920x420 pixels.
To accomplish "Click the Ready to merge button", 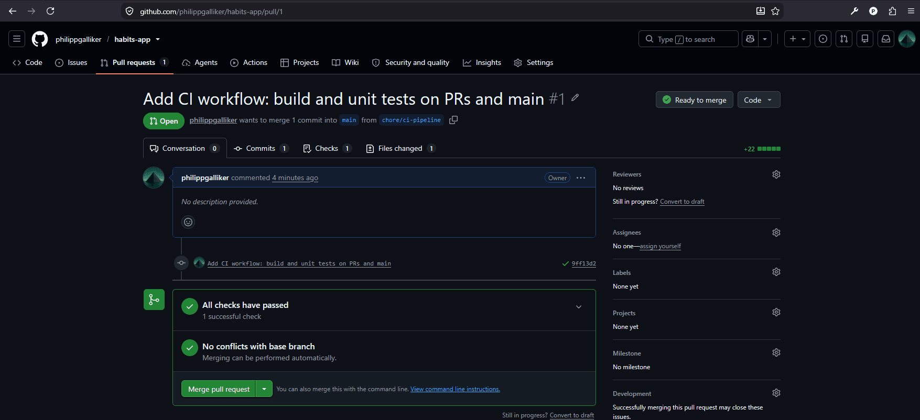I will click(694, 100).
